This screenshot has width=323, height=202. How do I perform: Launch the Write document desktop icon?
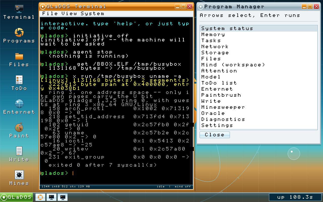tap(19, 155)
